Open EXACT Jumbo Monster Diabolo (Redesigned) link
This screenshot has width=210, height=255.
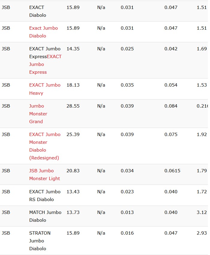(45, 146)
